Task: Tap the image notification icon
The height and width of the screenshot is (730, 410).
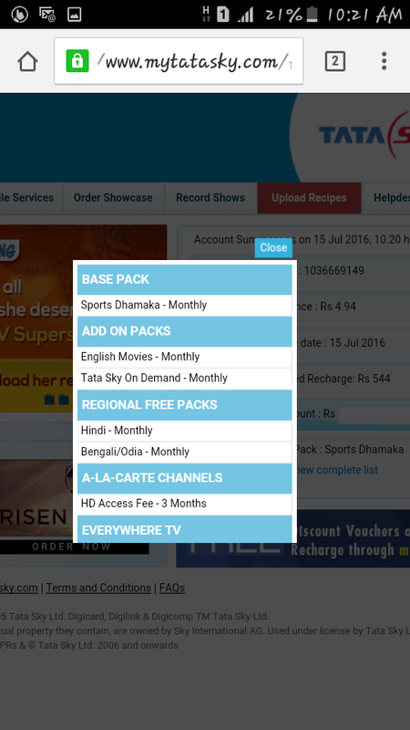Action: [x=75, y=15]
